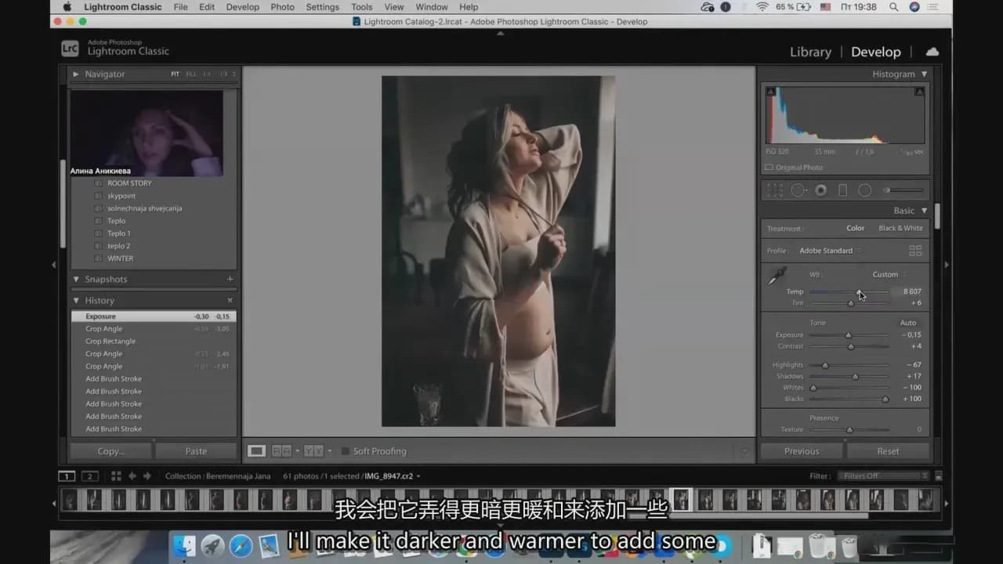Collapse the Histogram panel

click(x=924, y=74)
